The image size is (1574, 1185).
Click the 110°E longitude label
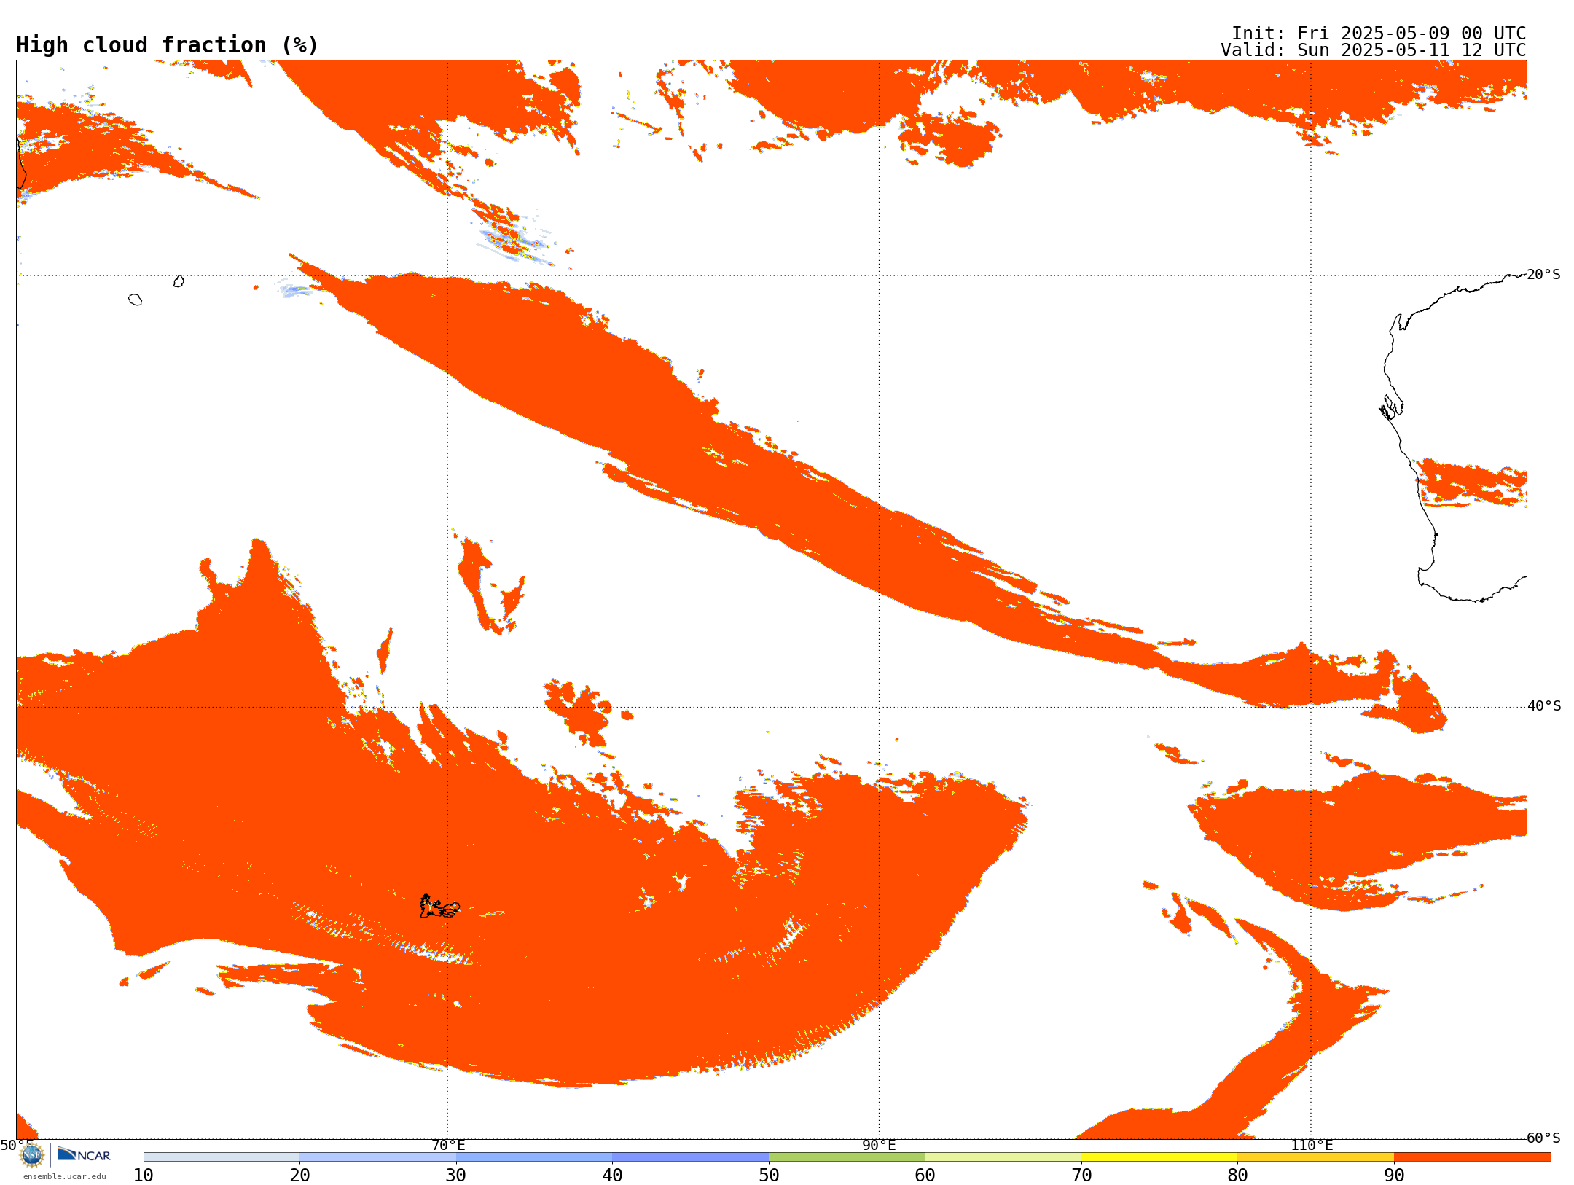pos(1312,1145)
